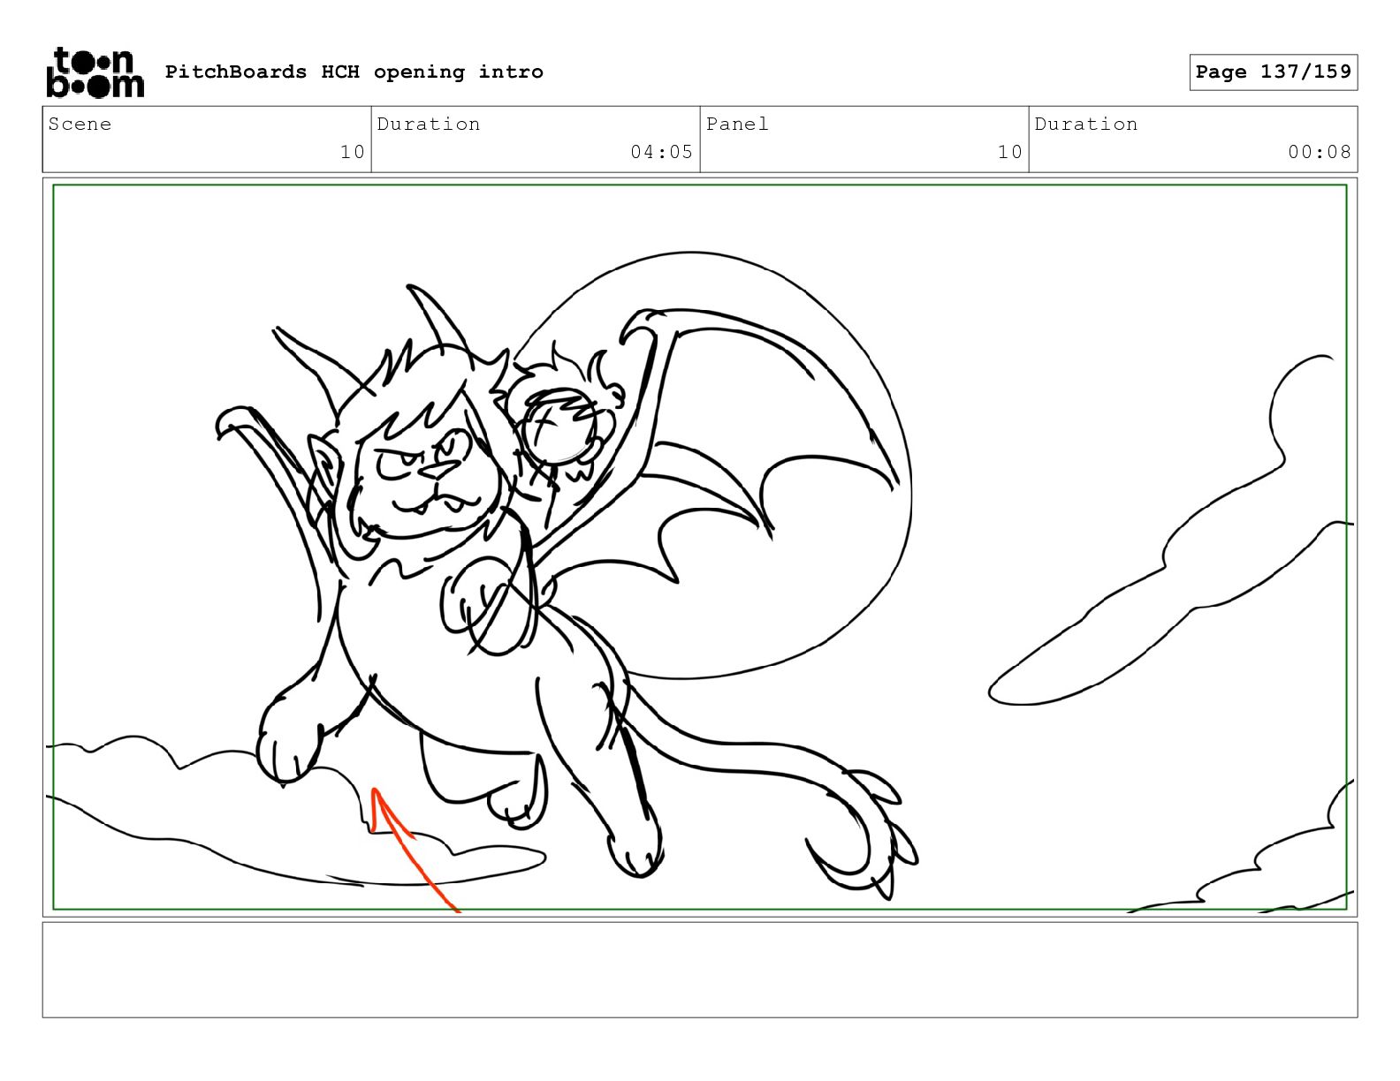Click the 'Page 137/159' box
1400x1081 pixels.
[x=1273, y=72]
